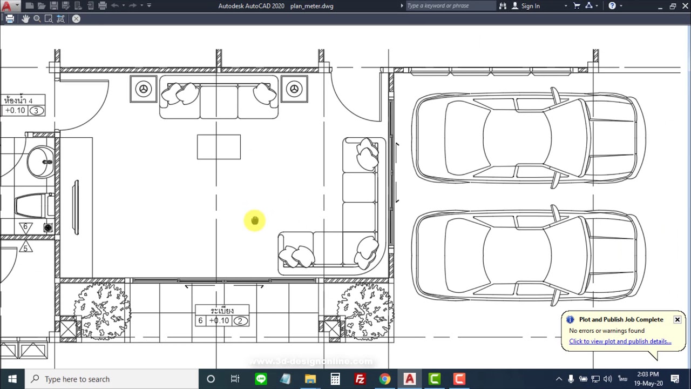
Task: Sign in to Autodesk account
Action: point(526,5)
